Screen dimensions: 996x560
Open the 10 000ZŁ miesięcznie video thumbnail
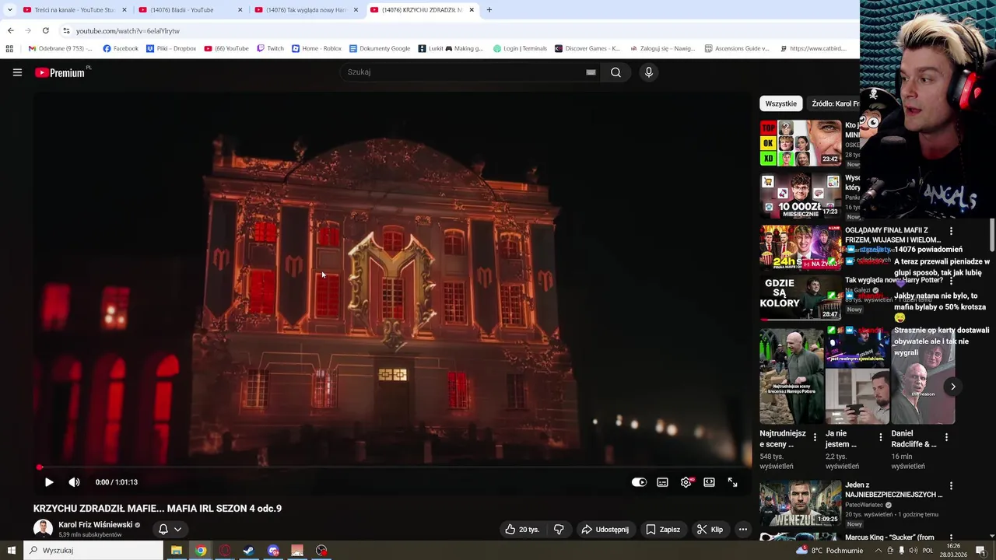[x=801, y=196]
